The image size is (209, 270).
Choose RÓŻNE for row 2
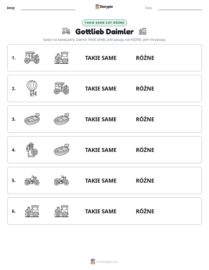click(x=145, y=89)
